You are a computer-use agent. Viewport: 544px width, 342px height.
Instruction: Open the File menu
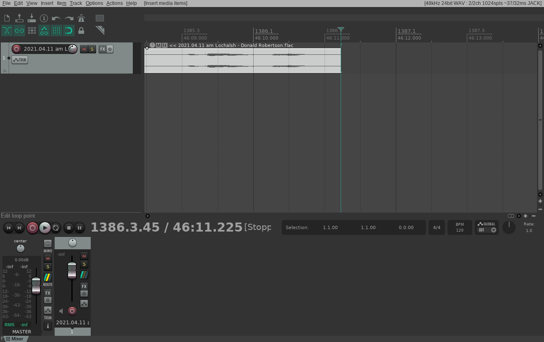7,3
